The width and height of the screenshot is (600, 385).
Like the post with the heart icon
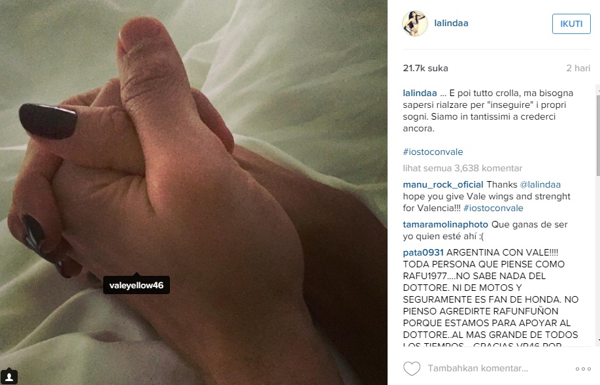point(412,369)
